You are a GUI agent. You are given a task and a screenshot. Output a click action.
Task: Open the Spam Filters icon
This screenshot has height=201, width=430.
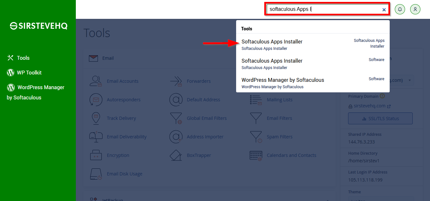(256, 137)
